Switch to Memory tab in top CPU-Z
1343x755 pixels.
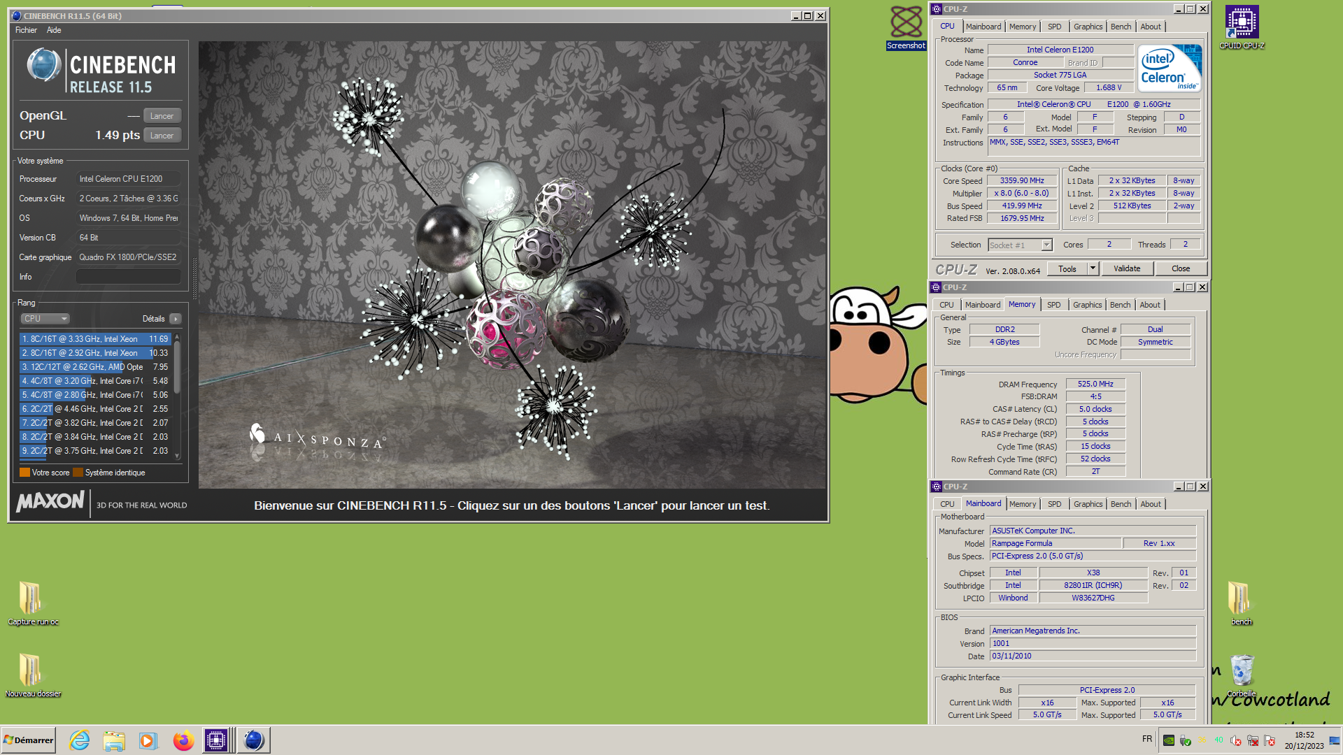pos(1023,27)
